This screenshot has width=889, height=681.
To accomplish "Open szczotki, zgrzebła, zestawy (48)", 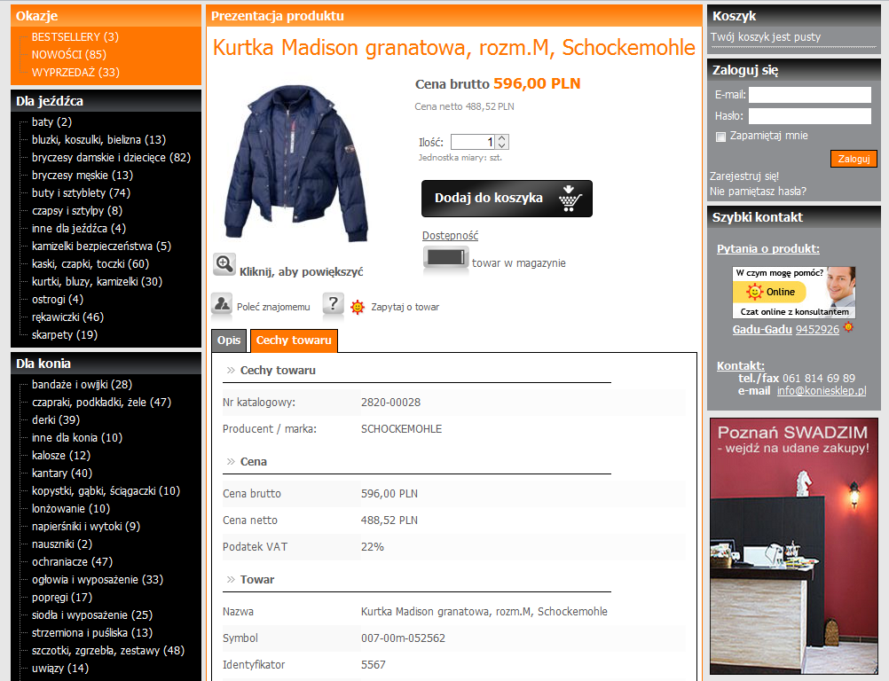I will [107, 650].
